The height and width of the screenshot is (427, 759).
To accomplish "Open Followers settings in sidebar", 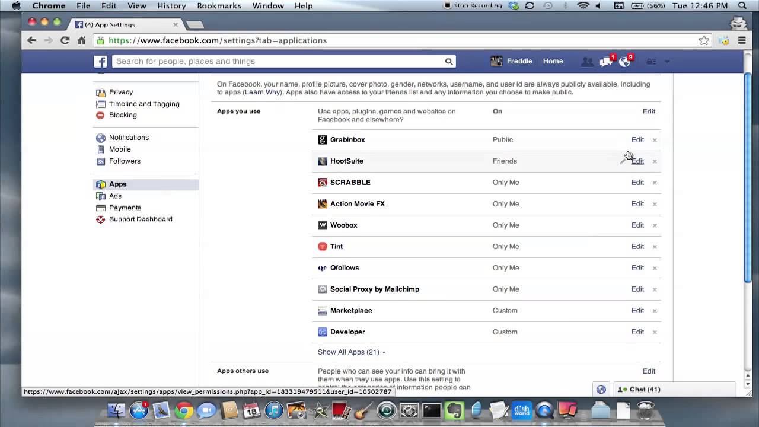I will coord(125,161).
